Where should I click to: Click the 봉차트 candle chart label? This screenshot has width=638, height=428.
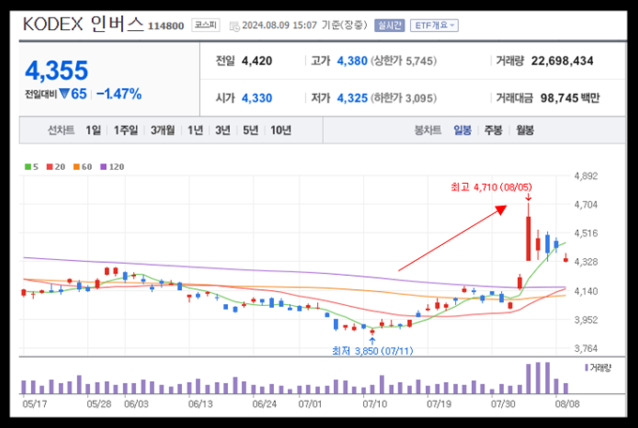pyautogui.click(x=428, y=130)
